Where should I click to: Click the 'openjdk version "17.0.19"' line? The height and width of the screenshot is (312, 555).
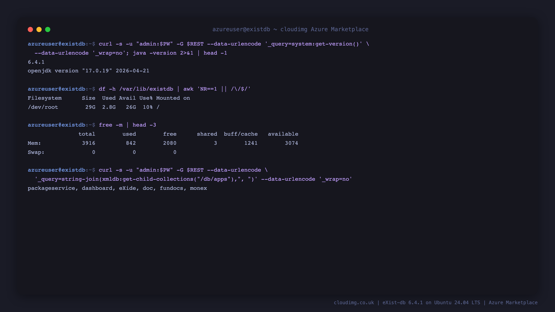coord(88,71)
